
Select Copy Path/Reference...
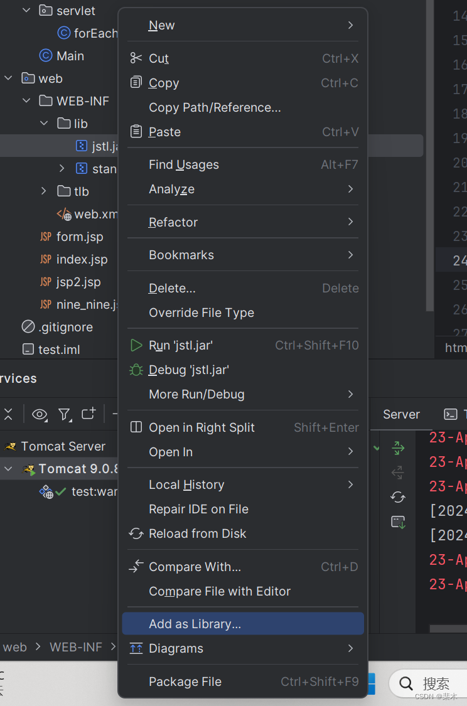243,107
